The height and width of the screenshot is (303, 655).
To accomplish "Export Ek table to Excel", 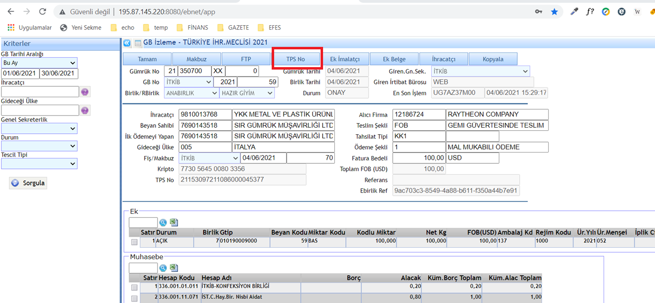I will point(174,223).
